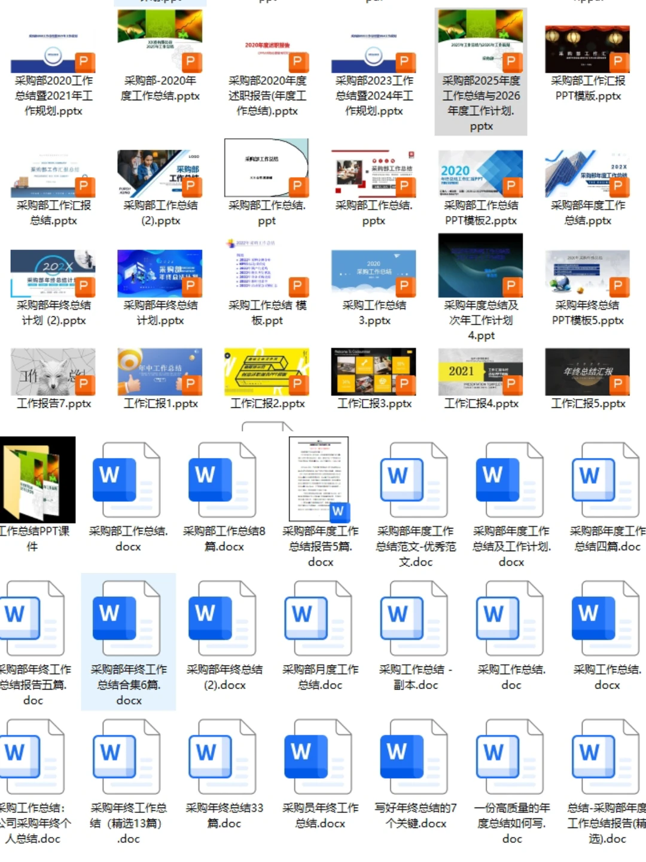The height and width of the screenshot is (862, 646).
Task: Select 采购年终总结33篇.doc icon
Action: 223,757
